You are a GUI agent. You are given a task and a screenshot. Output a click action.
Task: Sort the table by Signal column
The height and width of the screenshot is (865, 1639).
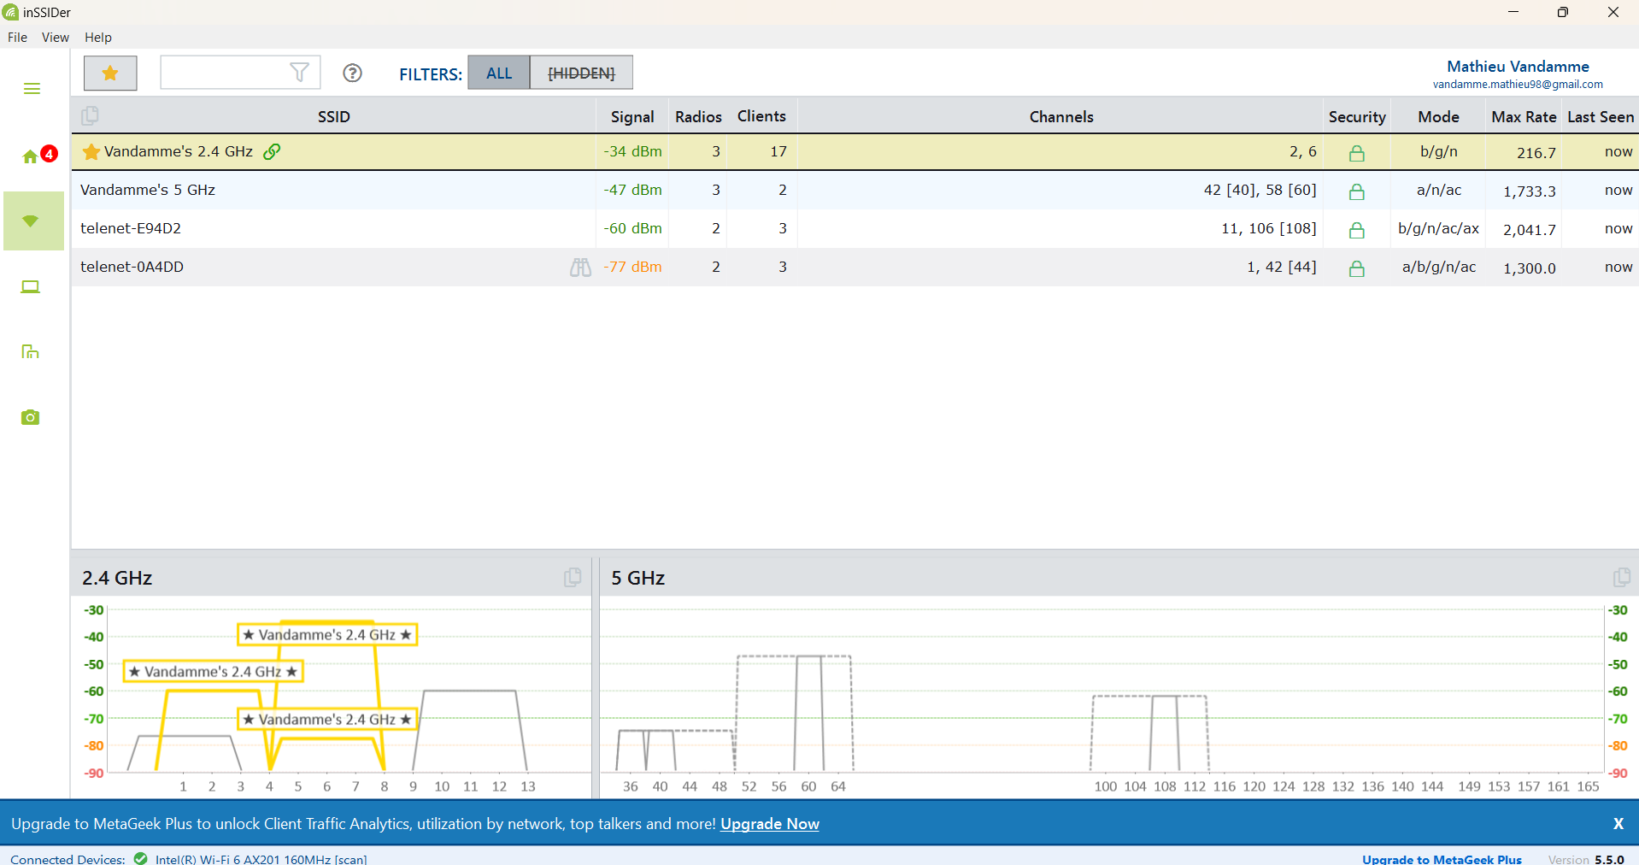pyautogui.click(x=632, y=117)
